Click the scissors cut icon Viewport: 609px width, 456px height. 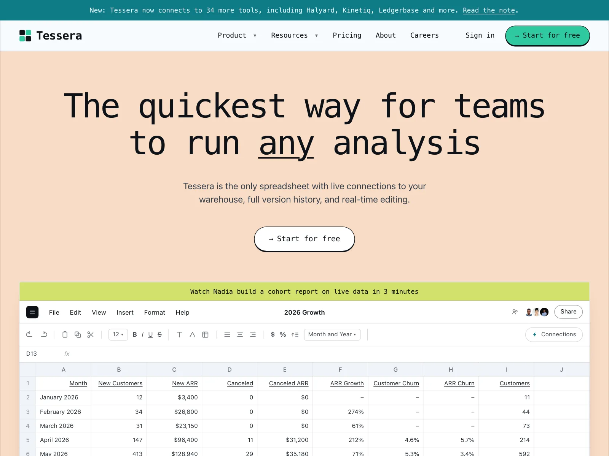pyautogui.click(x=91, y=334)
